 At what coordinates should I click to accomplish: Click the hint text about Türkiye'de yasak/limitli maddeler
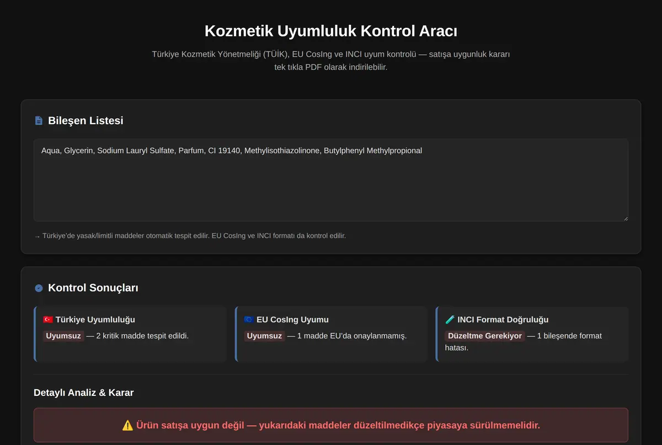[x=190, y=236]
